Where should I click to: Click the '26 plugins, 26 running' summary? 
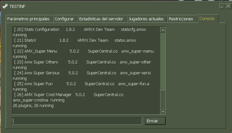click(x=33, y=106)
